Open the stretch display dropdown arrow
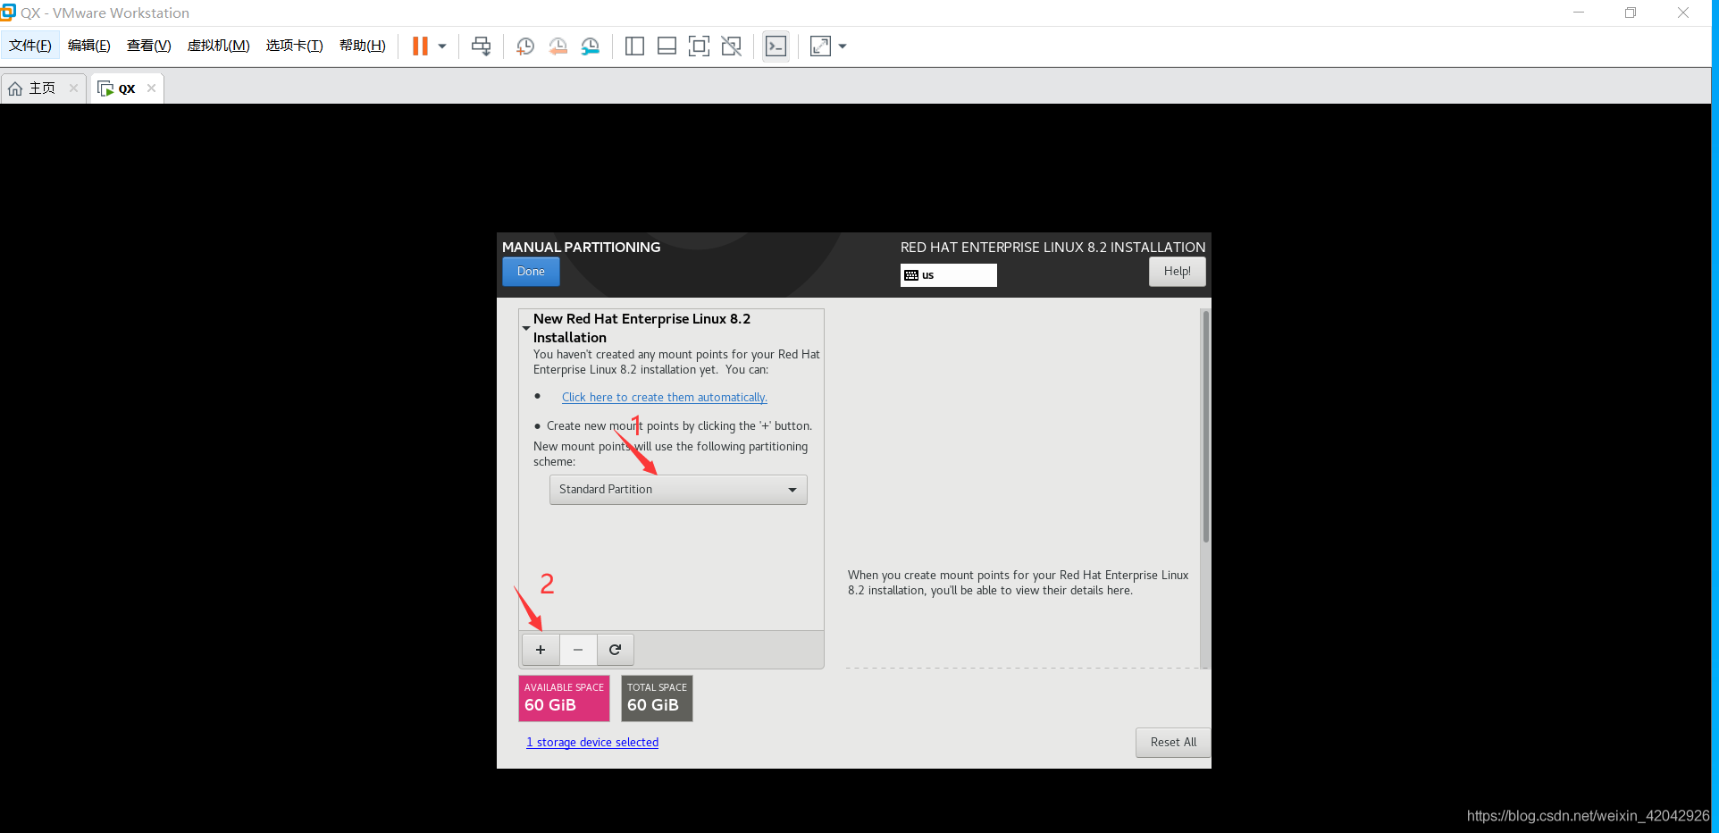The width and height of the screenshot is (1719, 833). pyautogui.click(x=843, y=46)
